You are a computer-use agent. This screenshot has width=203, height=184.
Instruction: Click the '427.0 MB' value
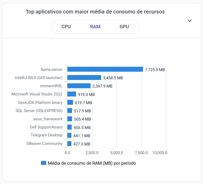click(82, 144)
